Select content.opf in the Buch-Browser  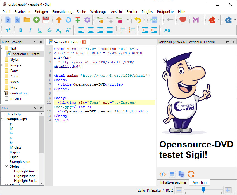19,93
